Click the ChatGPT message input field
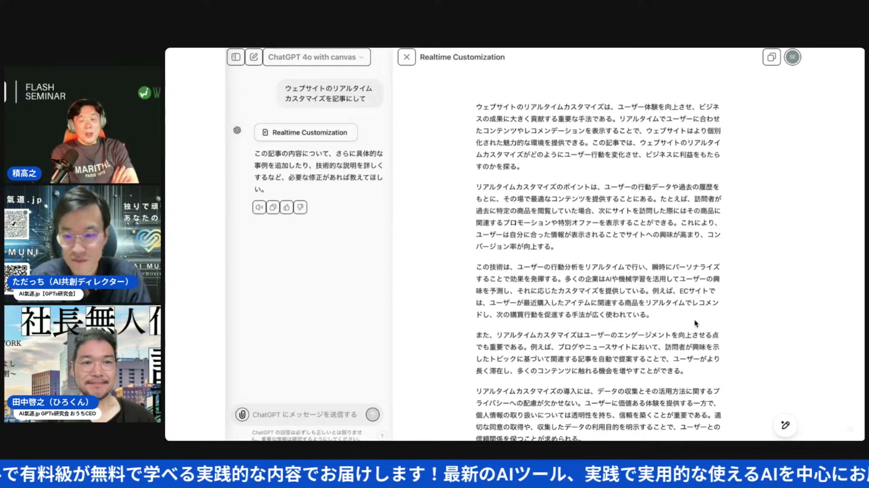The height and width of the screenshot is (488, 869). click(305, 414)
